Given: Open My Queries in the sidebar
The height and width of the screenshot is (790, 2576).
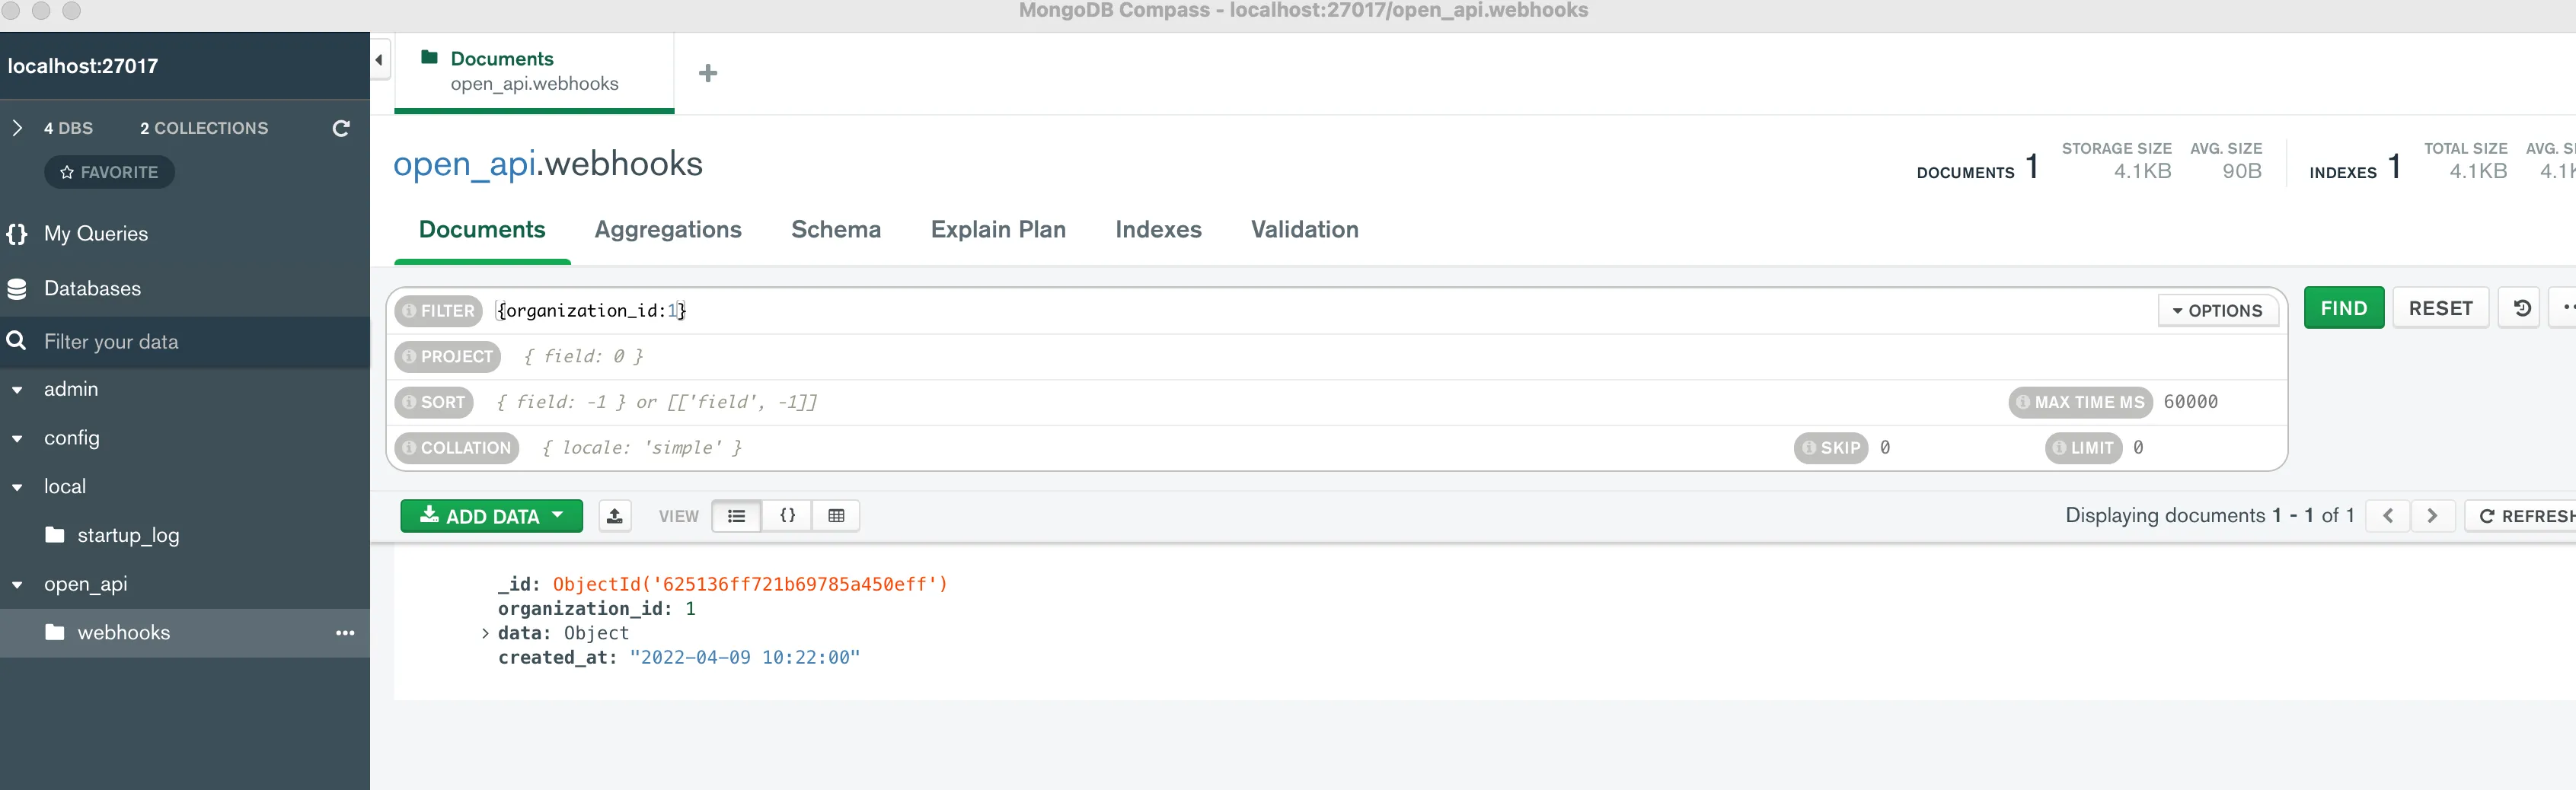Looking at the screenshot, I should pyautogui.click(x=96, y=234).
